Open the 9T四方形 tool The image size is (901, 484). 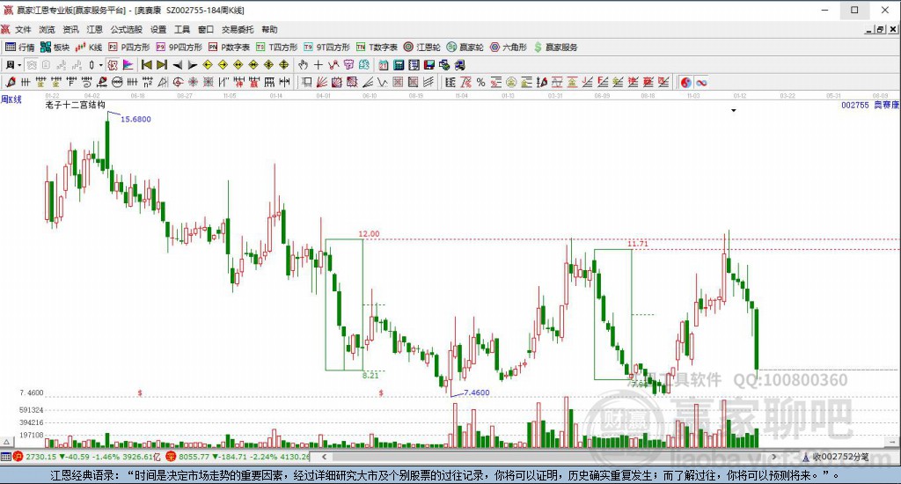(327, 48)
